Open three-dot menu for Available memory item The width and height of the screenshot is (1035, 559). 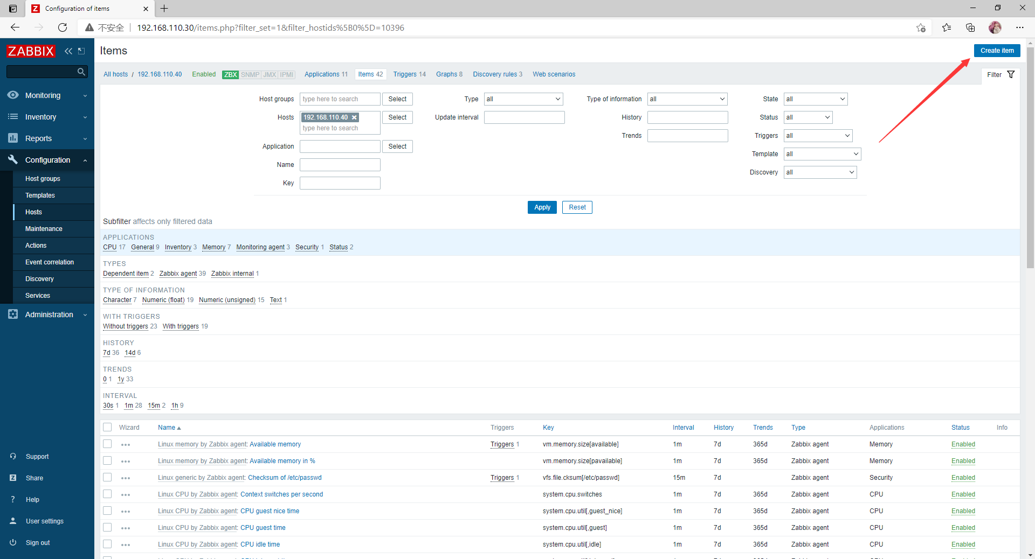click(126, 445)
